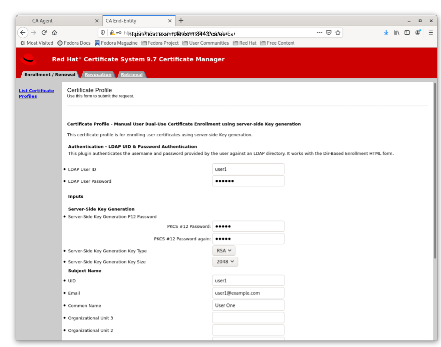
Task: Open the Fedora Docs bookmark
Action: coord(74,43)
